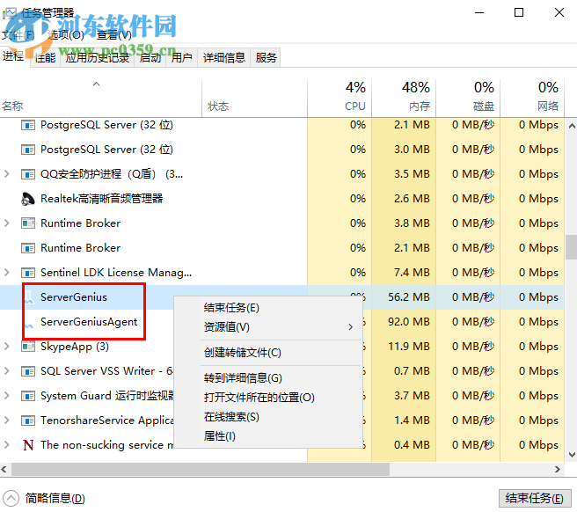This screenshot has width=577, height=512.
Task: Click the 简略信息(D) link
Action: 55,499
